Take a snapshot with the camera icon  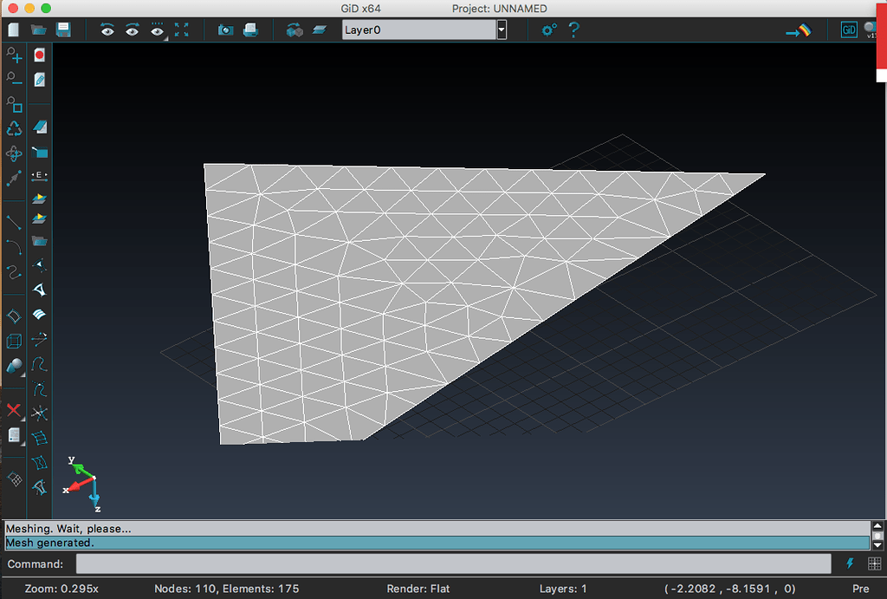[x=225, y=29]
